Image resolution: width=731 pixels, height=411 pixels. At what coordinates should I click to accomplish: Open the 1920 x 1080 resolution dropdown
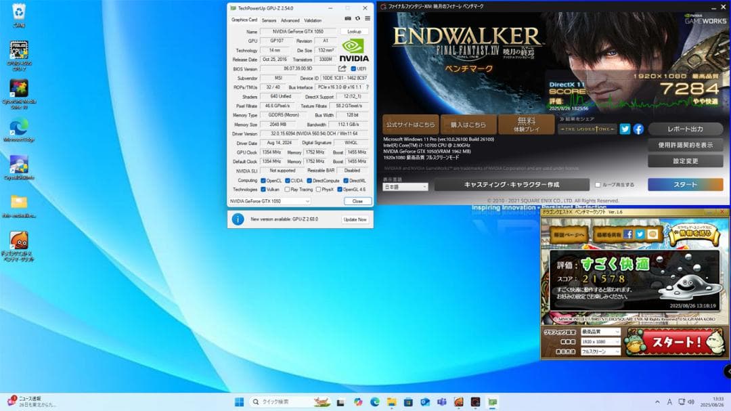600,342
